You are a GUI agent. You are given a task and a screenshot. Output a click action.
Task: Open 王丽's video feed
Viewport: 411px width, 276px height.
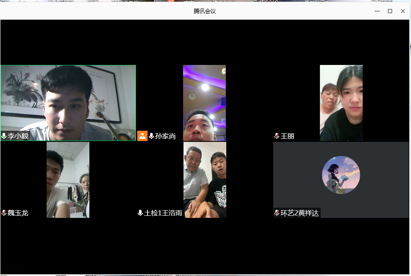tap(341, 103)
